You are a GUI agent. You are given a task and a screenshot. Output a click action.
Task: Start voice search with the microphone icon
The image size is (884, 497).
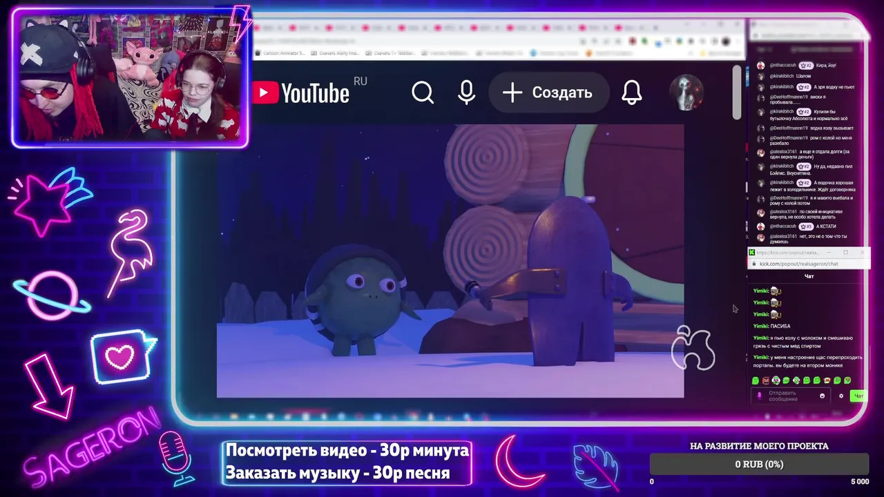[467, 92]
